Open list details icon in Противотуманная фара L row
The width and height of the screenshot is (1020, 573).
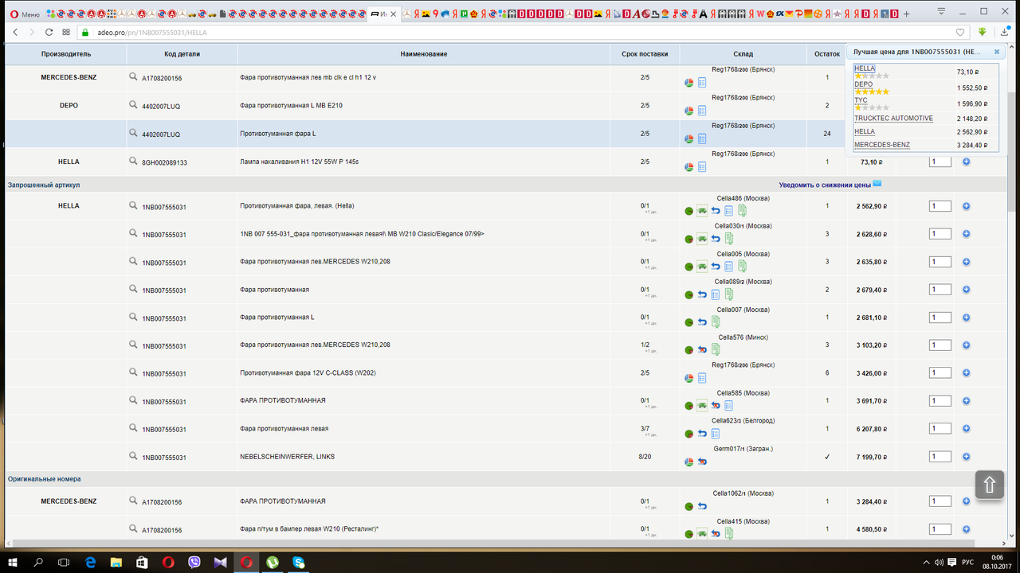point(702,138)
